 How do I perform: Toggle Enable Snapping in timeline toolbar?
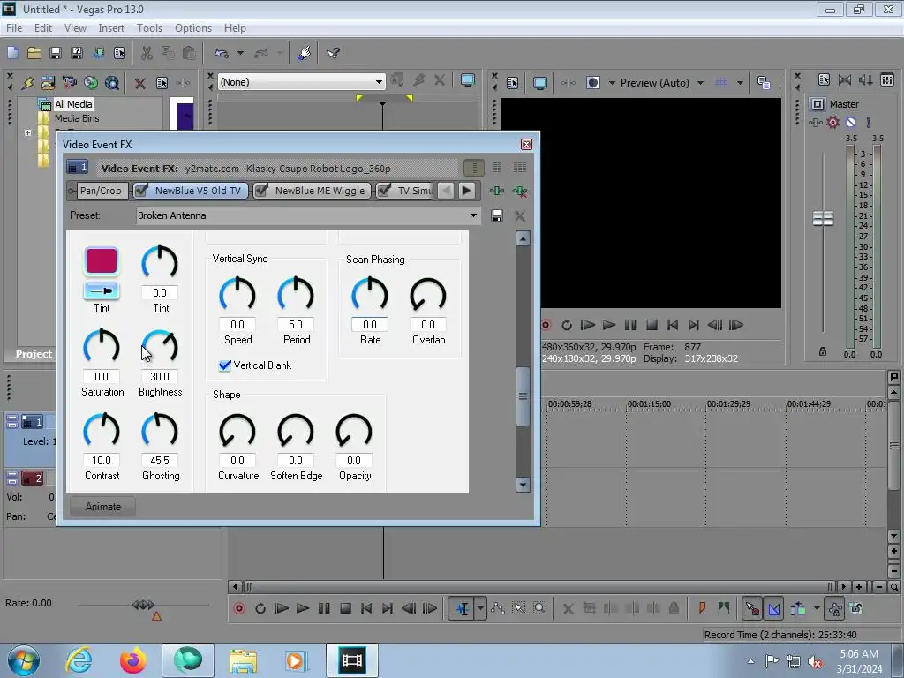(752, 608)
